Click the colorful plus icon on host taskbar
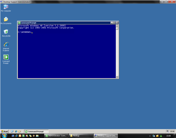The width and height of the screenshot is (176, 138). pos(27,136)
